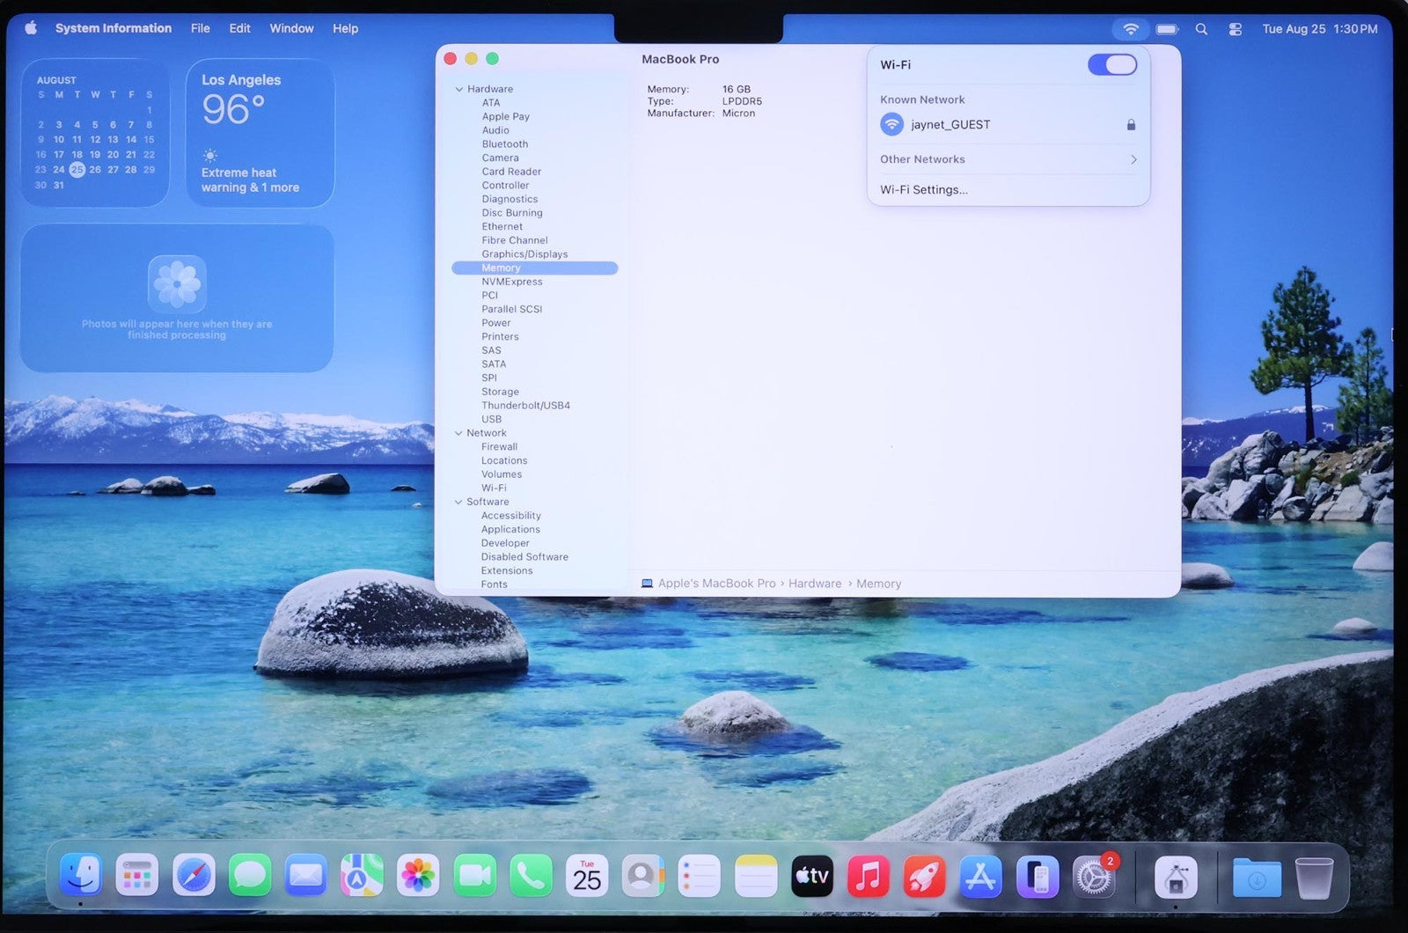Open the App Store from the Dock

click(981, 876)
